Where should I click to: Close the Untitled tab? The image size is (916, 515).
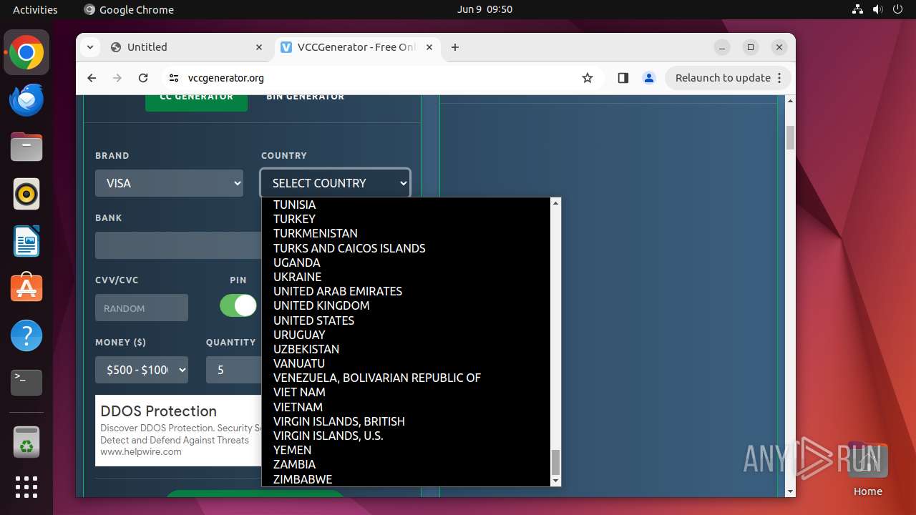259,47
